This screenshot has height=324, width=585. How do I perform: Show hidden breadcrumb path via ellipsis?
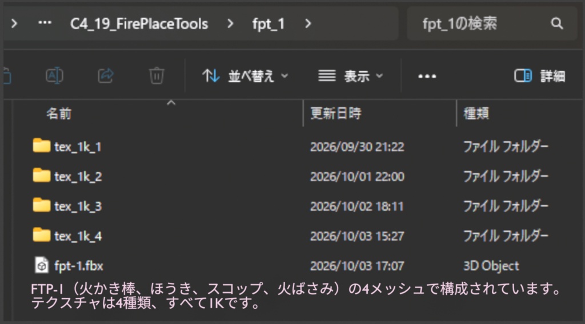[x=45, y=23]
